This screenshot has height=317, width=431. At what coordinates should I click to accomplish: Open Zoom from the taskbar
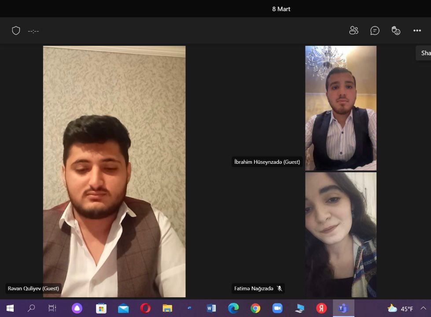(277, 308)
